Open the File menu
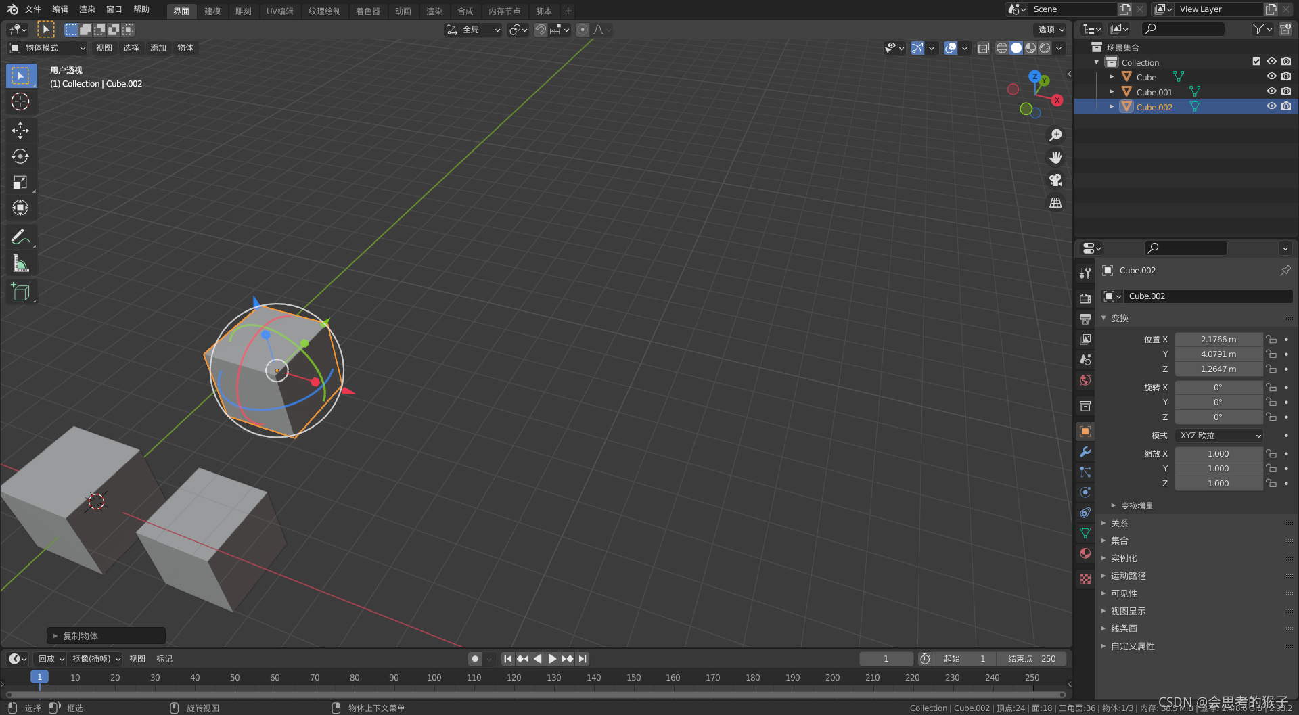This screenshot has width=1299, height=715. pos(33,9)
